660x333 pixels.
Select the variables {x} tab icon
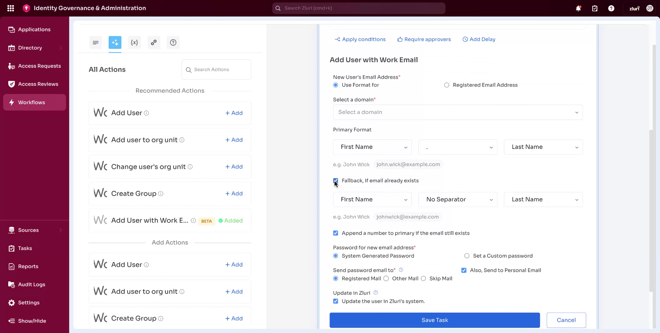134,42
